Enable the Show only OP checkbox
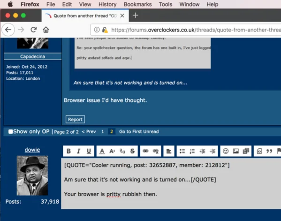The width and height of the screenshot is (281, 221). click(11, 131)
